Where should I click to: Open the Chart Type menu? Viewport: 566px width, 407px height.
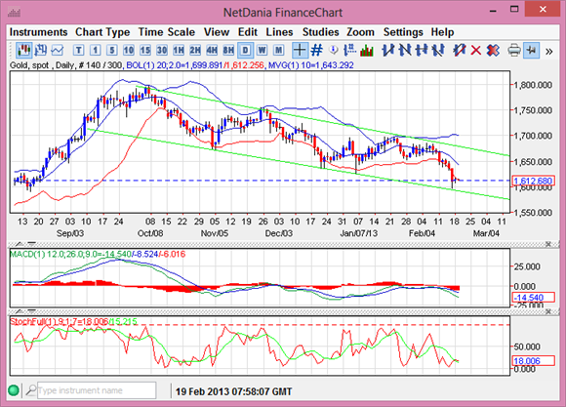tap(102, 32)
